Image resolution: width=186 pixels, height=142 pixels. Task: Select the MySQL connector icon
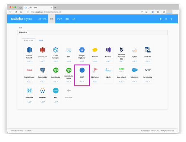134,50
